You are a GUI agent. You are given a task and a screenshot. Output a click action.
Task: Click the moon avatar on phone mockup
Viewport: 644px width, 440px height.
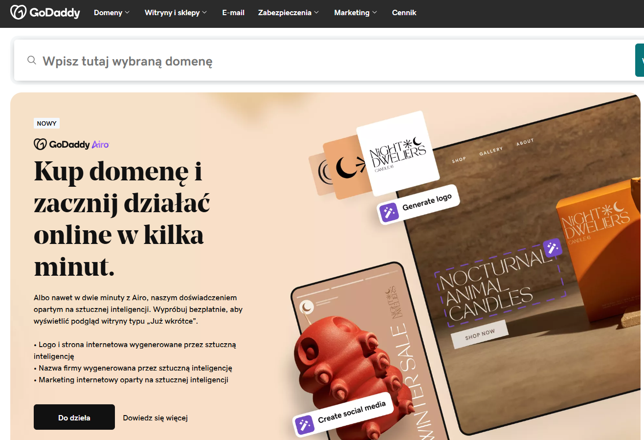click(307, 308)
